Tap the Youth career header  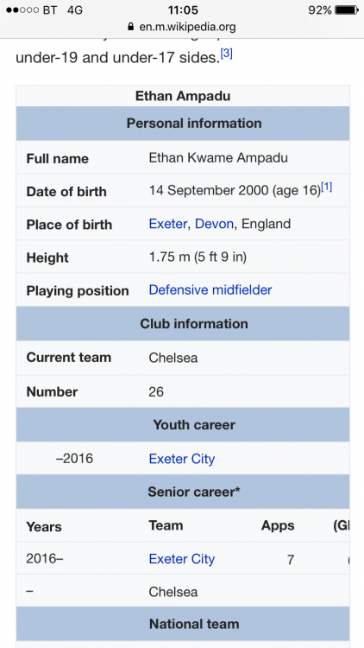[183, 425]
